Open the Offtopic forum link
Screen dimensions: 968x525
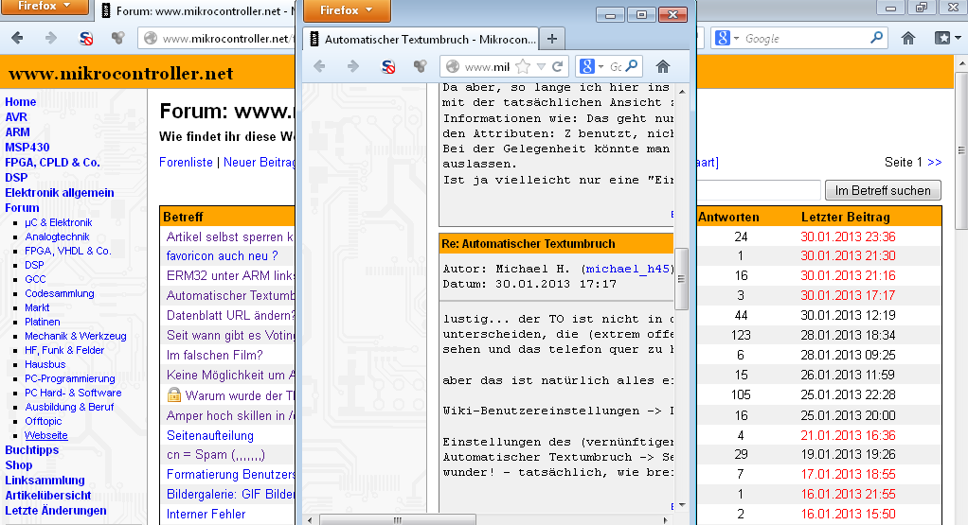44,421
